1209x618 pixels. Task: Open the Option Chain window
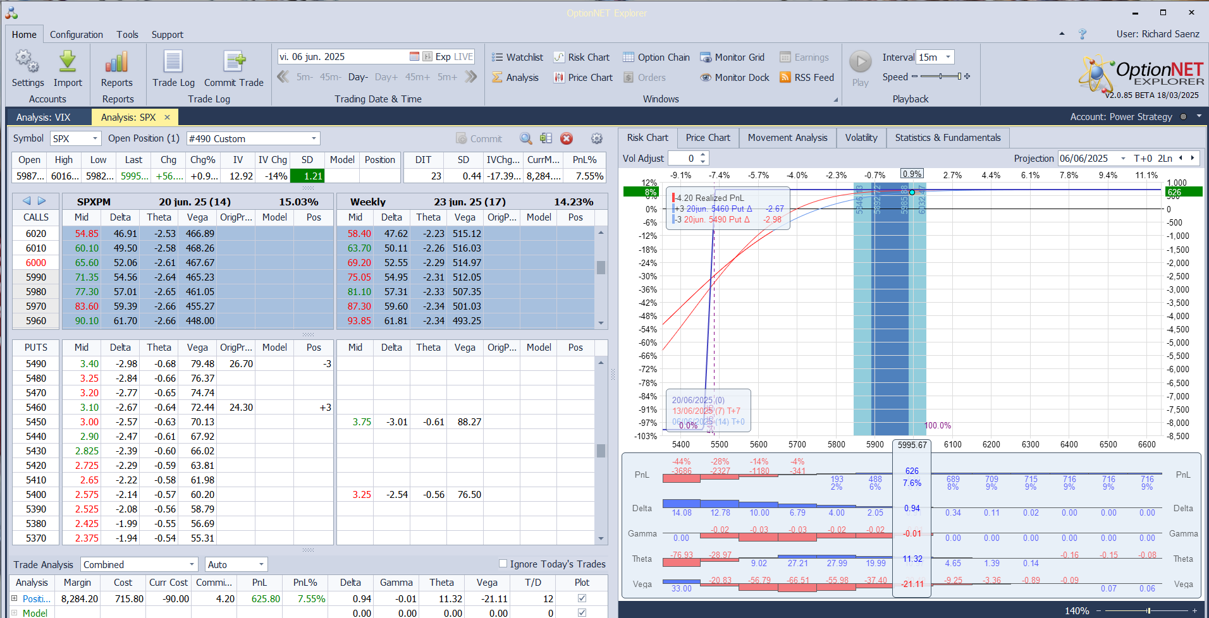(x=656, y=58)
